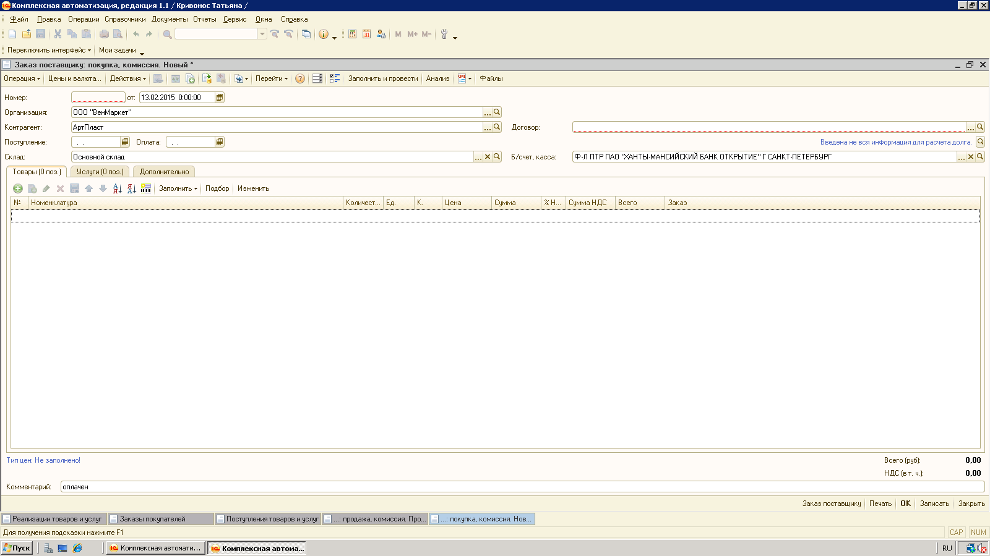Click the Тип цен: Не заполнено link

(43, 460)
